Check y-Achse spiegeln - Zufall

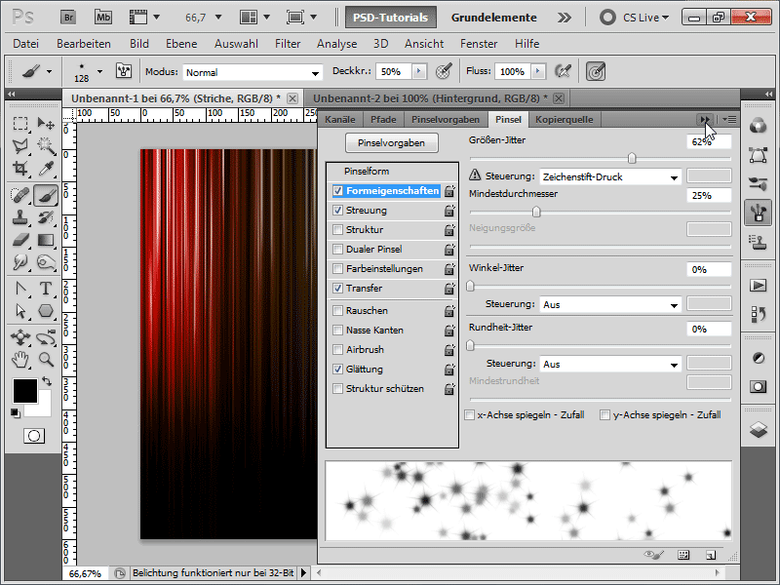coord(604,415)
